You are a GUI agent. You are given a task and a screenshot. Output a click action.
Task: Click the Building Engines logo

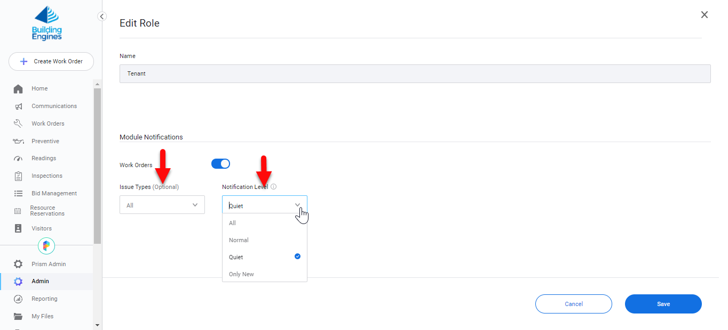[x=47, y=23]
